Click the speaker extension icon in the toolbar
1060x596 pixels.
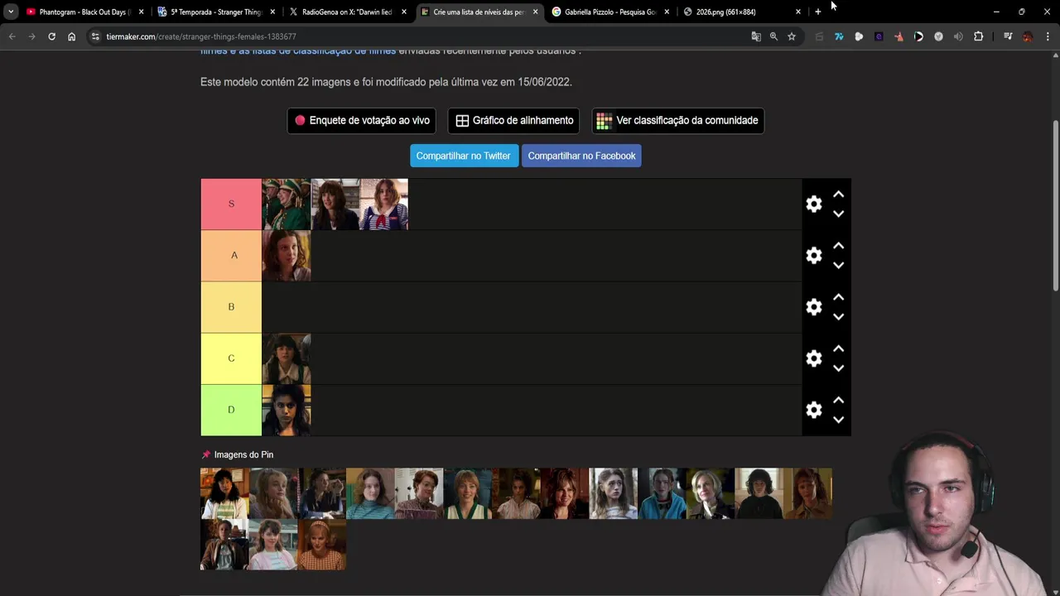point(958,36)
